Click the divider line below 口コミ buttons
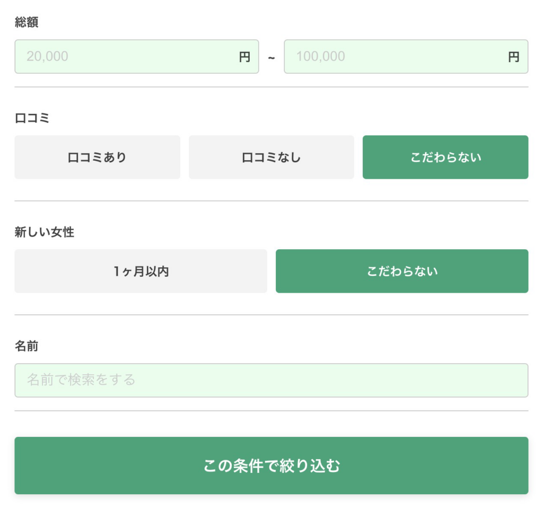Viewport: 543px width, 508px height. pos(271,201)
